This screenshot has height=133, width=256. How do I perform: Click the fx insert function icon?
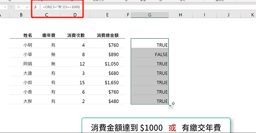[36, 7]
